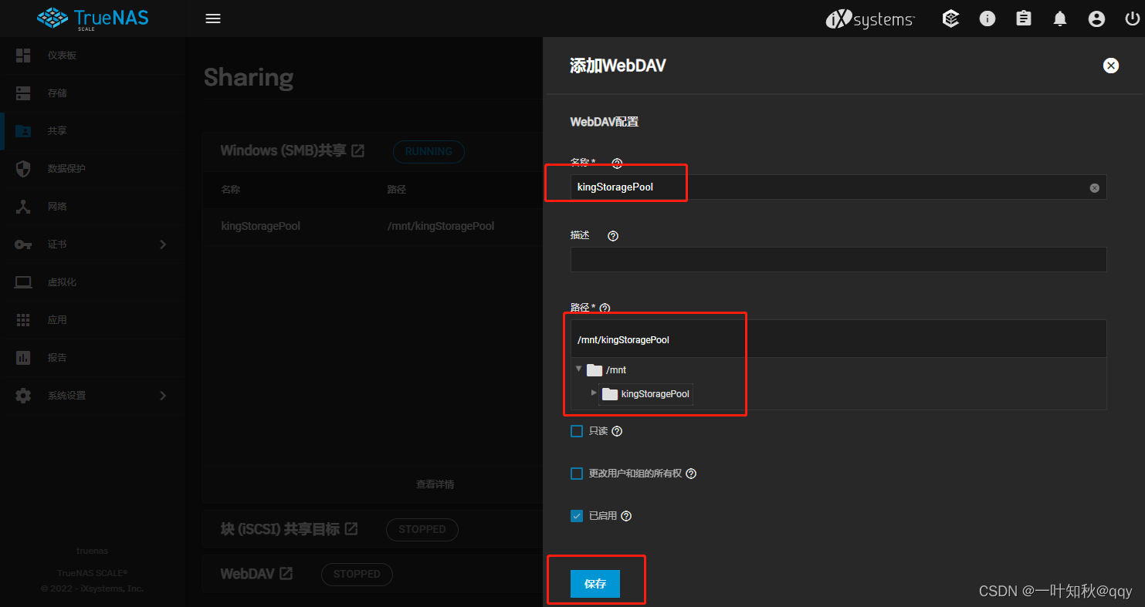Image resolution: width=1145 pixels, height=607 pixels.
Task: Clear the name field with the x icon
Action: point(1094,188)
